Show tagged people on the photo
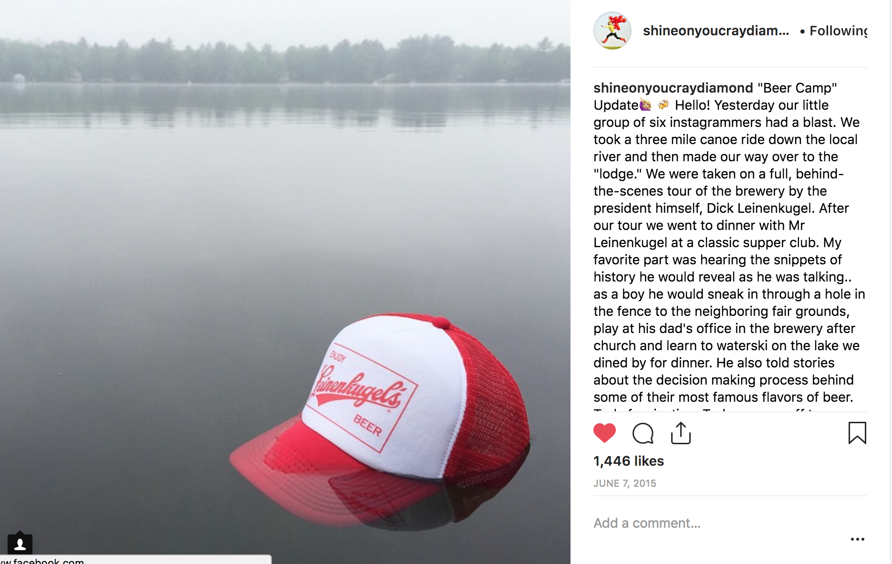Viewport: 892px width, 564px height. tap(20, 544)
